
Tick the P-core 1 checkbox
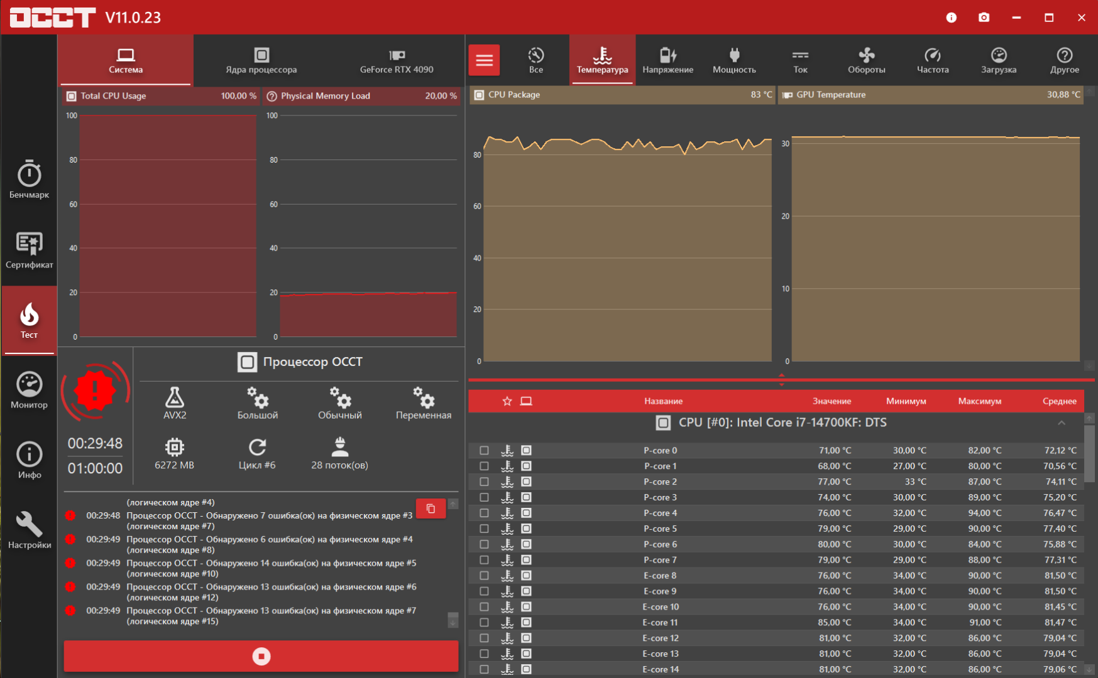pos(484,466)
